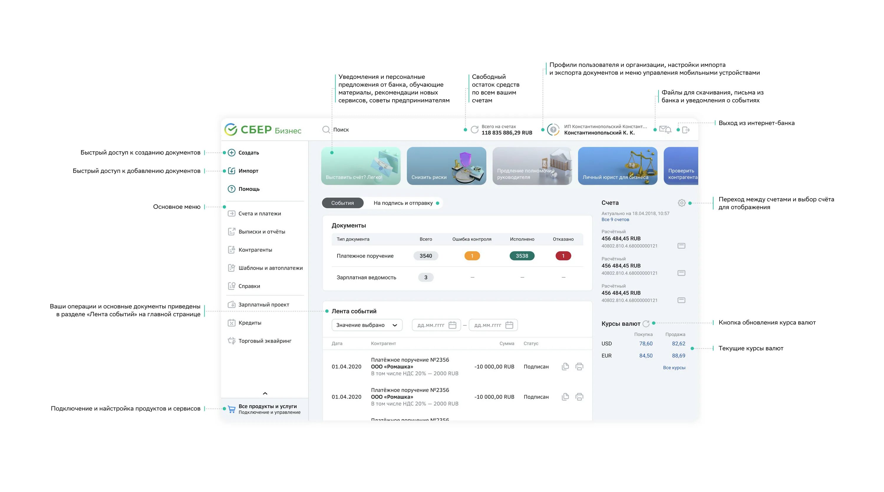Click the Сумма column header
884x492 pixels.
507,344
